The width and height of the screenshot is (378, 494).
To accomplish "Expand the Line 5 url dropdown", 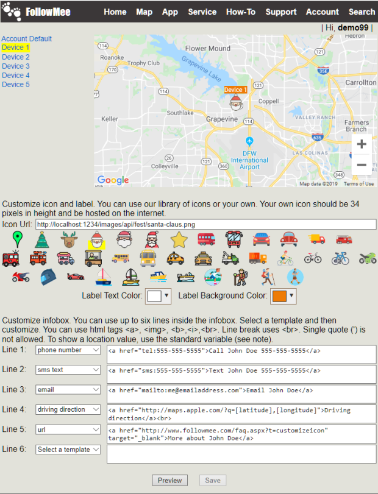I will [68, 429].
